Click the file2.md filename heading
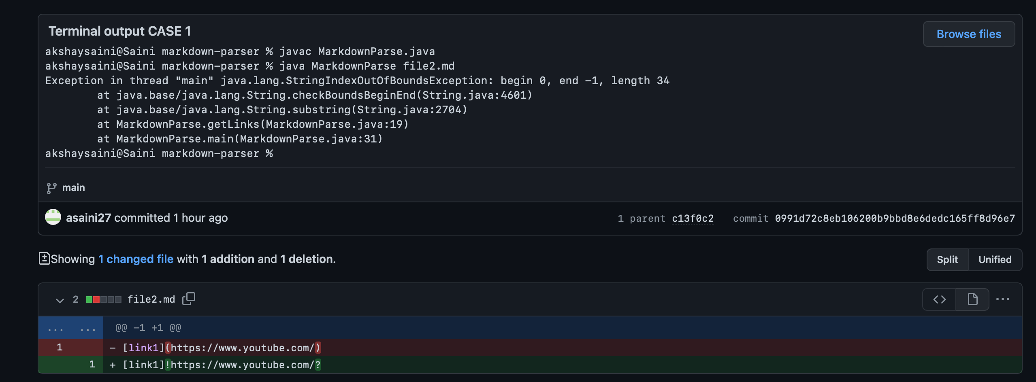This screenshot has height=382, width=1036. (151, 299)
